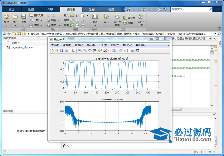Toggle Pan hand tool in Figure 7
The image size is (224, 156).
pos(90,51)
